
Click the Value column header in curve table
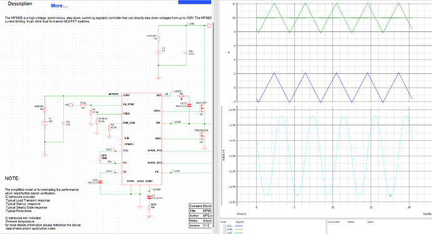coord(370,221)
